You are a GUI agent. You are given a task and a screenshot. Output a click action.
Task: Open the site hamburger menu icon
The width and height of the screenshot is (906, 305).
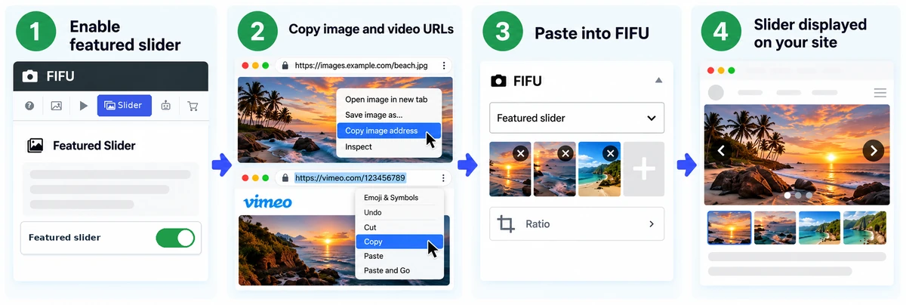[880, 93]
